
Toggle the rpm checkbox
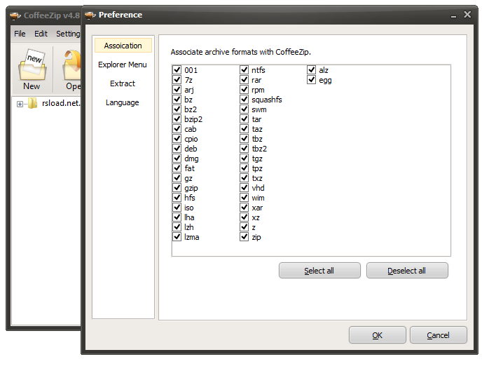tap(245, 89)
